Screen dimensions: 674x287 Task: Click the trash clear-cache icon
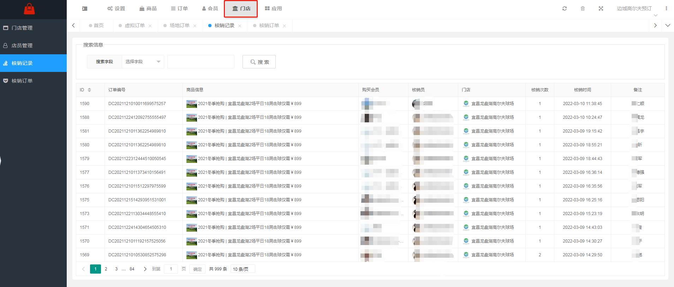pos(583,8)
